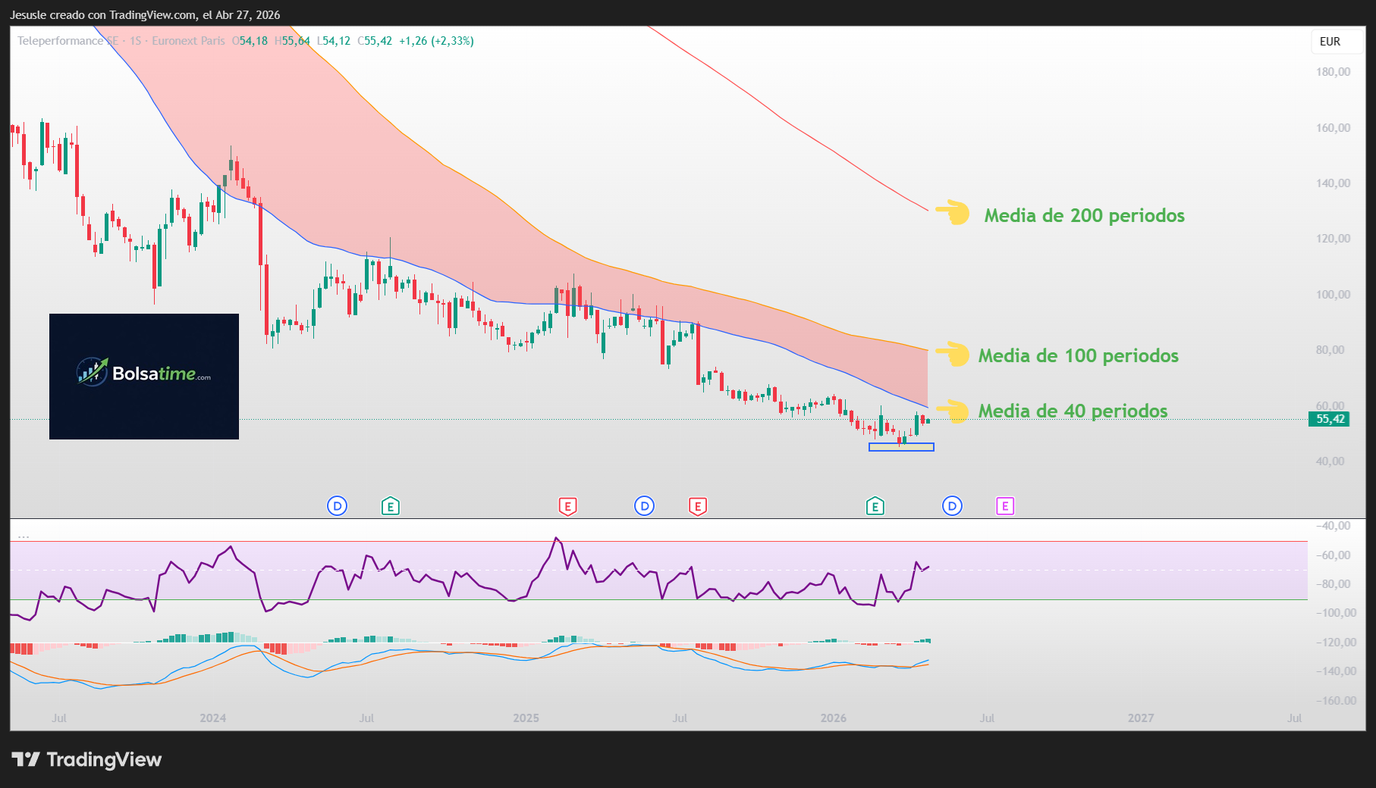Click the Media de 200 periodos label
Image resolution: width=1376 pixels, height=788 pixels.
[x=1084, y=216]
